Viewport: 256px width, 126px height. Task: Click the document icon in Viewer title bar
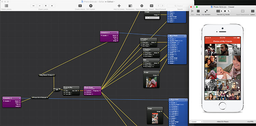click(x=212, y=7)
